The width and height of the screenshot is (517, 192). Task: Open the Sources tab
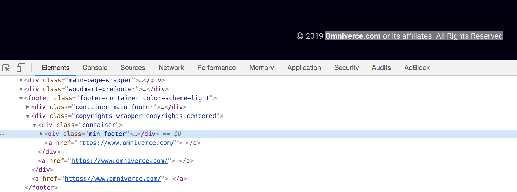(133, 68)
